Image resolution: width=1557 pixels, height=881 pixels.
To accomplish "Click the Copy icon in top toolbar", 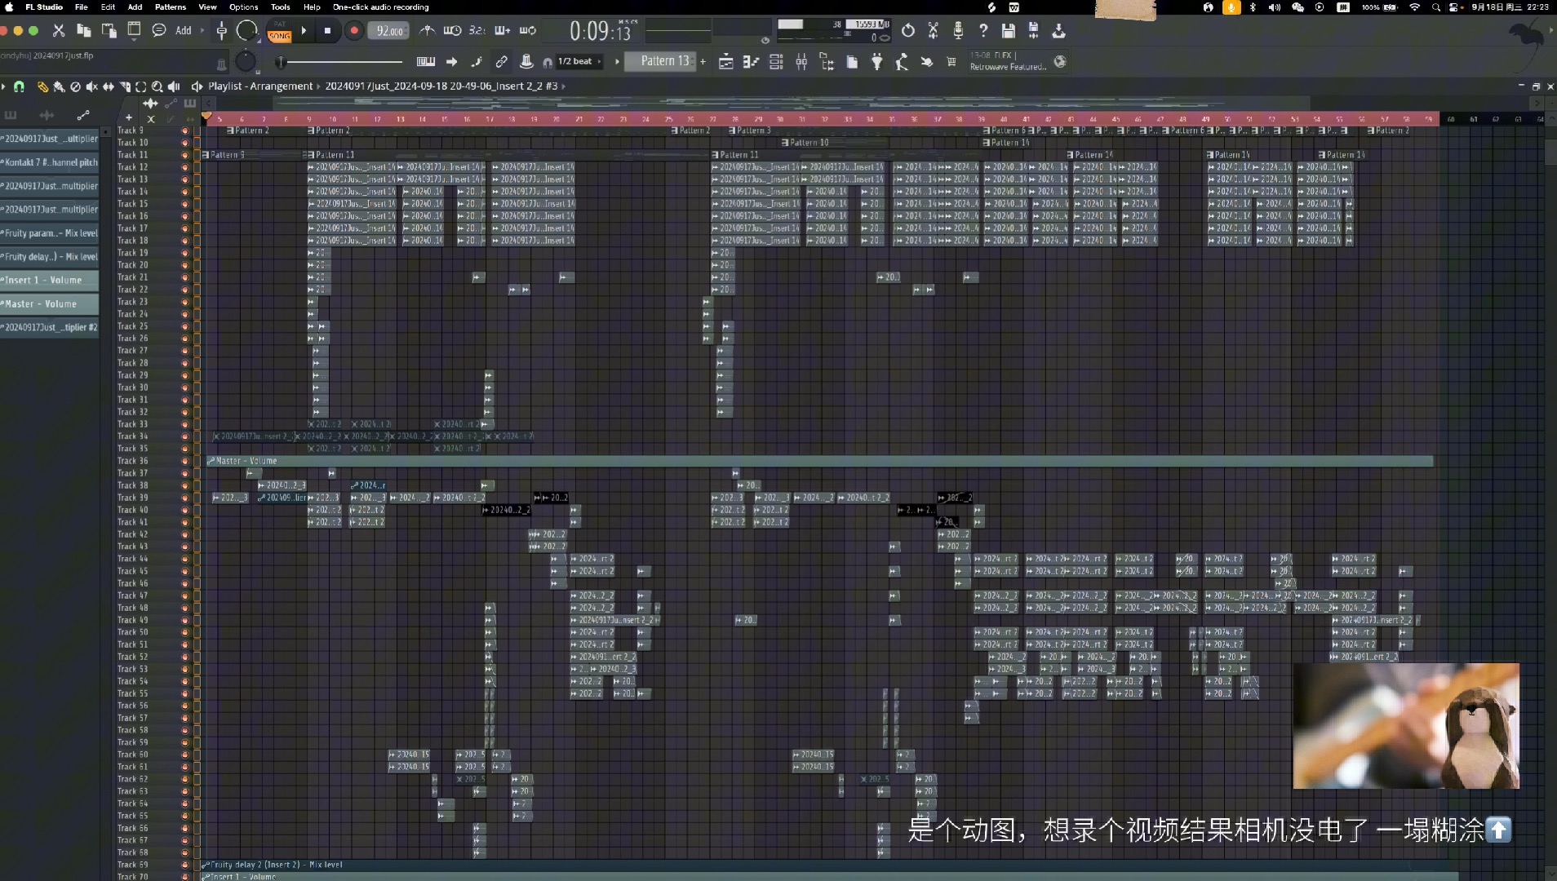I will pyautogui.click(x=83, y=31).
